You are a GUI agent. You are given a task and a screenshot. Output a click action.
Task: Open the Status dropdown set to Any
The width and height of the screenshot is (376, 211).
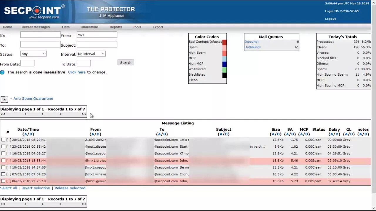click(x=33, y=54)
